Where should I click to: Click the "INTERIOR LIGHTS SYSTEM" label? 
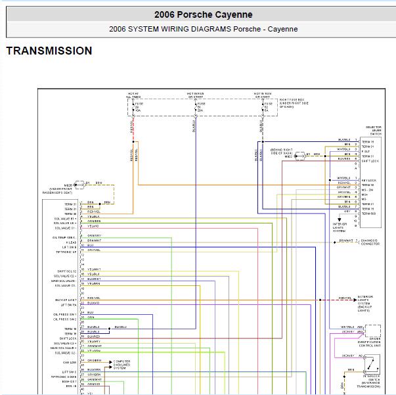coord(340,227)
